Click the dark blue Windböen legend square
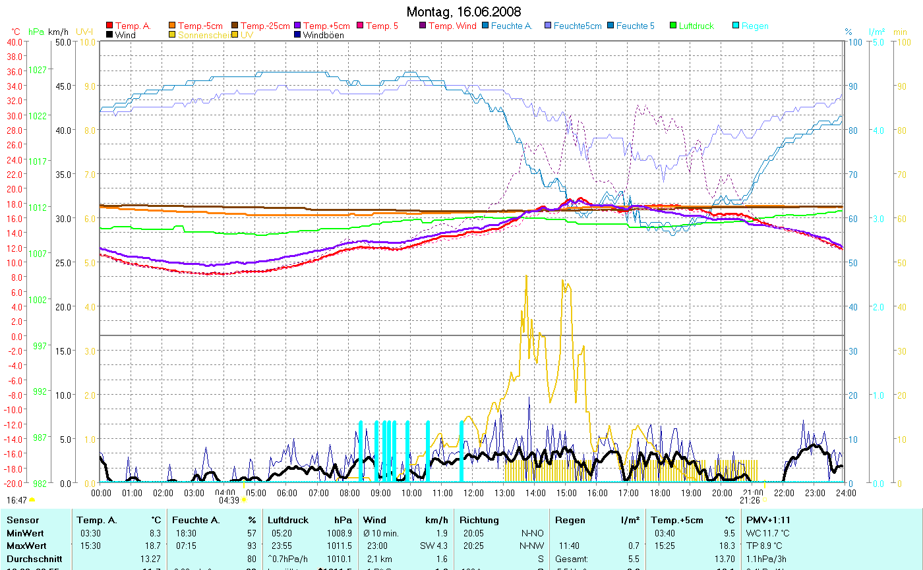 (x=297, y=35)
